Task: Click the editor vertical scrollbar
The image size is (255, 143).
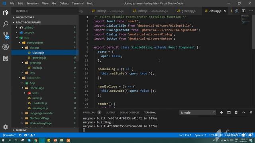Action: click(253, 32)
